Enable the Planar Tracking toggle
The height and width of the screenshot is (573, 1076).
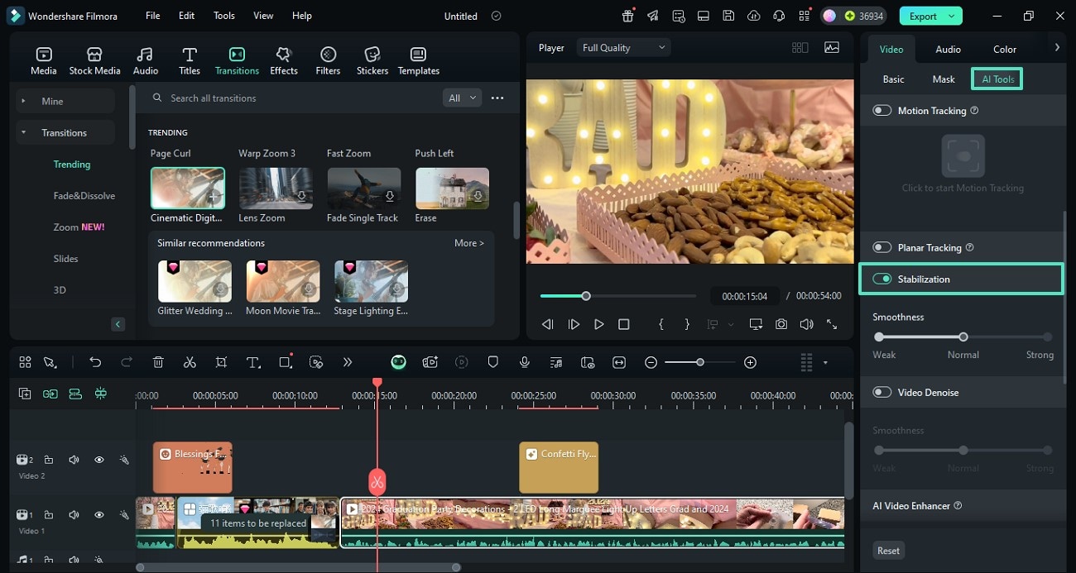[882, 247]
